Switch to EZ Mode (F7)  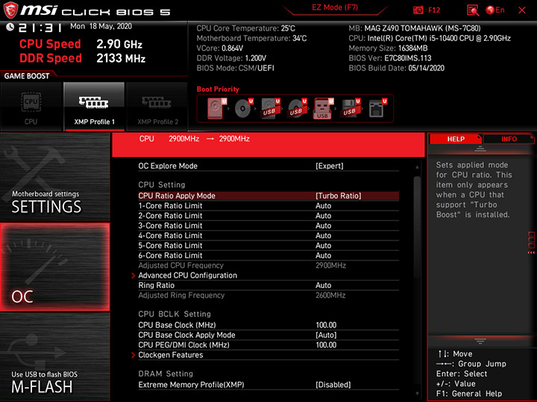coord(335,7)
